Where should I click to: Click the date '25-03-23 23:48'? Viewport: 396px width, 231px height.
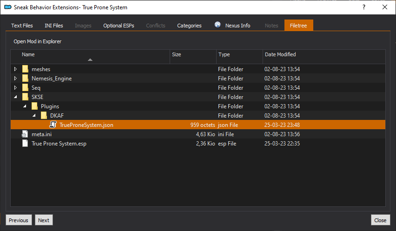click(282, 125)
